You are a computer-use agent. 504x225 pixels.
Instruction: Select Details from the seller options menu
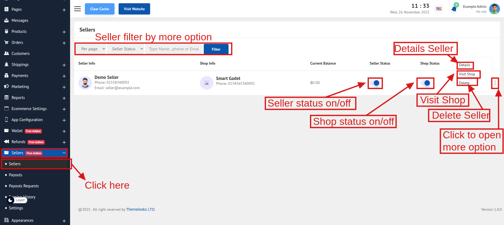click(x=464, y=65)
